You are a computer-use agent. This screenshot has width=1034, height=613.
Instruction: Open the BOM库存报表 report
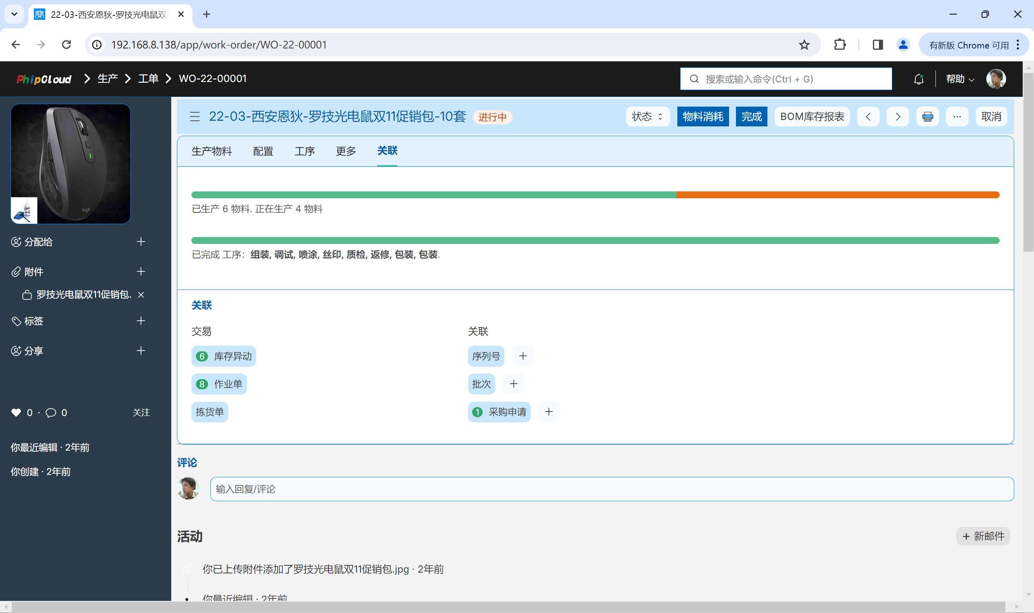(x=812, y=117)
